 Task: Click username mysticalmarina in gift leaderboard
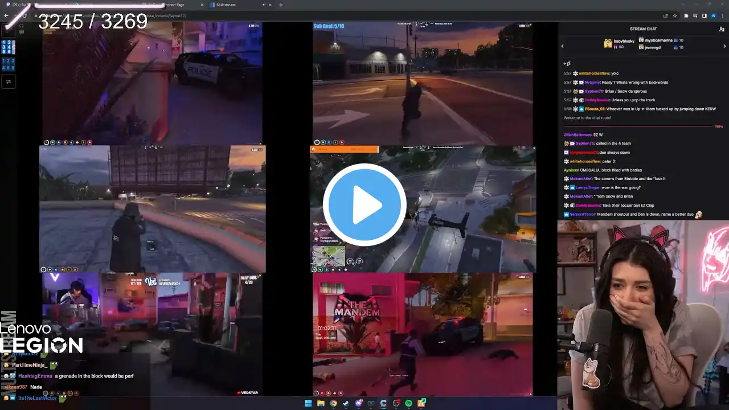coord(659,40)
